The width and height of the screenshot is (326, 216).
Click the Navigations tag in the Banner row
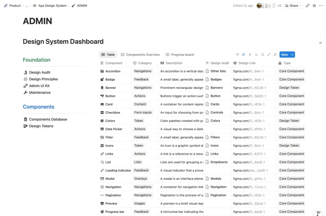coord(143,88)
